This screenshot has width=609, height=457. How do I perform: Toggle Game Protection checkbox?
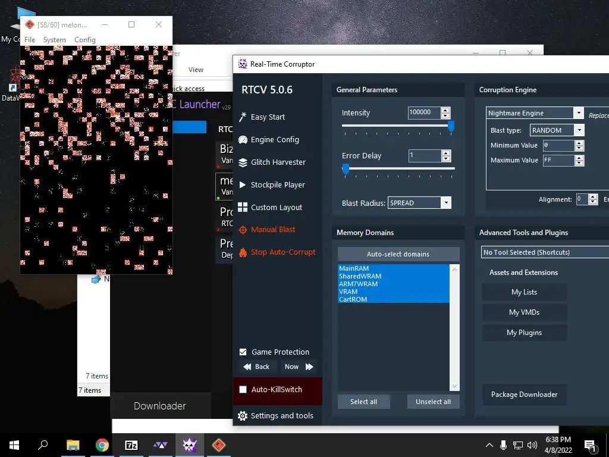click(243, 352)
